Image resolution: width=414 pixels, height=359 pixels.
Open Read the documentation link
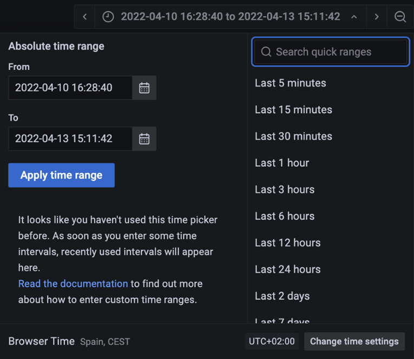click(x=73, y=284)
